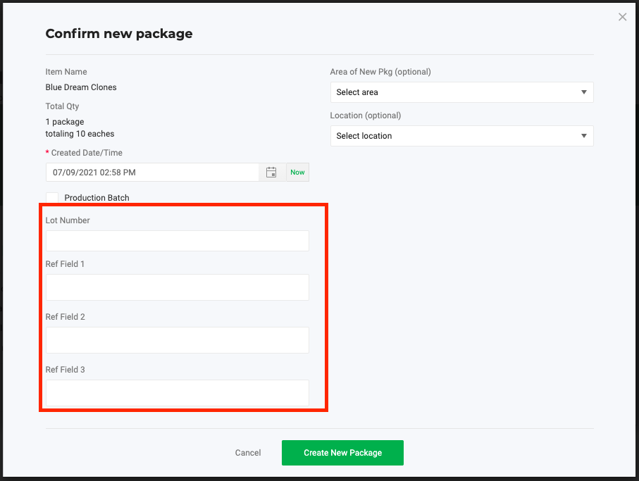The width and height of the screenshot is (639, 481).
Task: Click the Production Batch label text
Action: 97,197
